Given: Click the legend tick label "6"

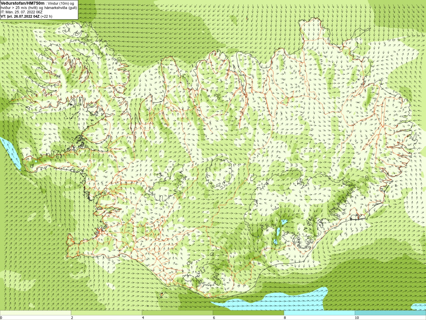Looking at the screenshot, I should (214, 318).
